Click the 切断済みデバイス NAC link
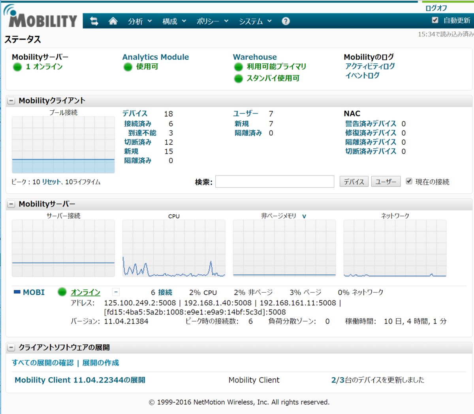The width and height of the screenshot is (474, 414). [x=371, y=151]
